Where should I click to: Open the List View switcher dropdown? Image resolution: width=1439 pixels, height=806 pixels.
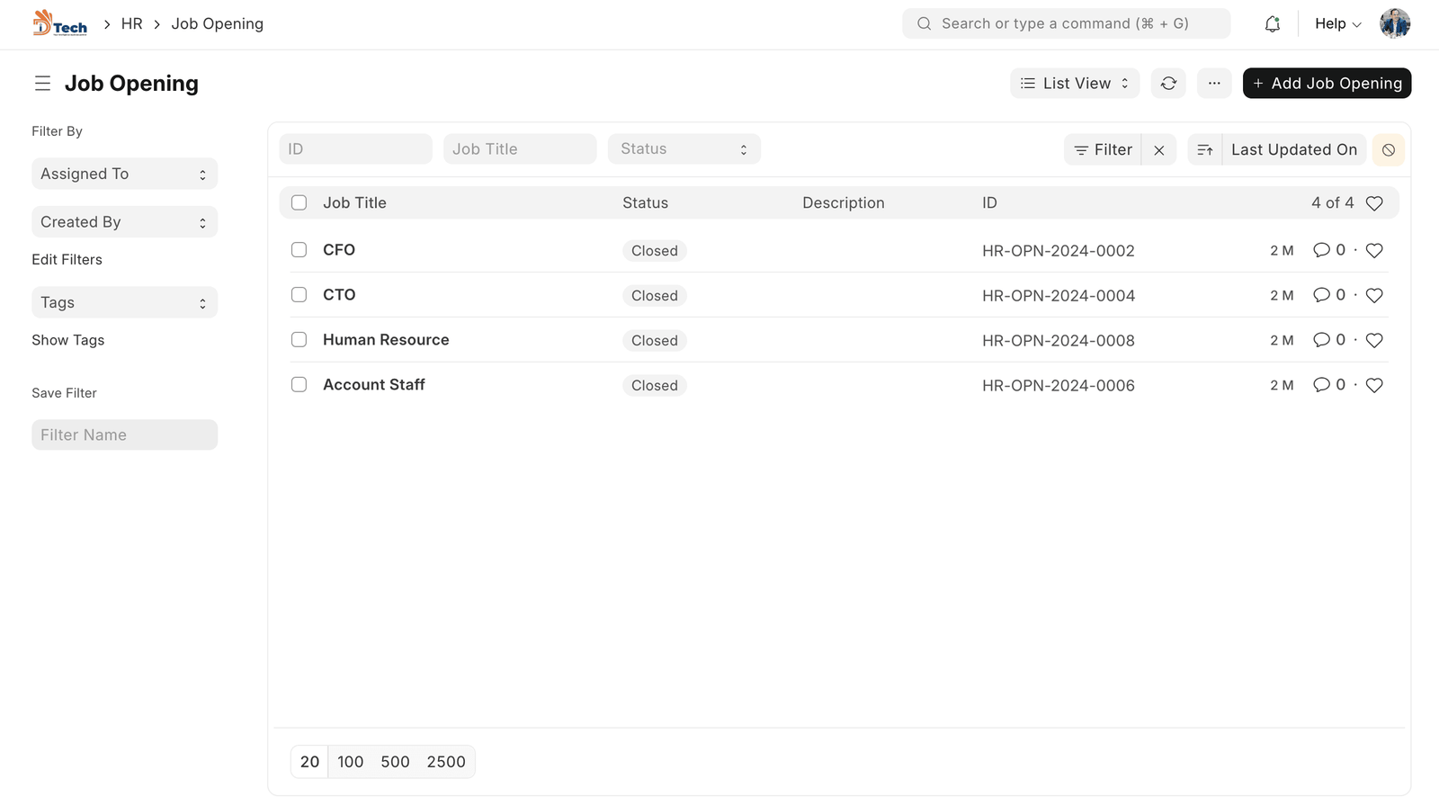pyautogui.click(x=1075, y=84)
